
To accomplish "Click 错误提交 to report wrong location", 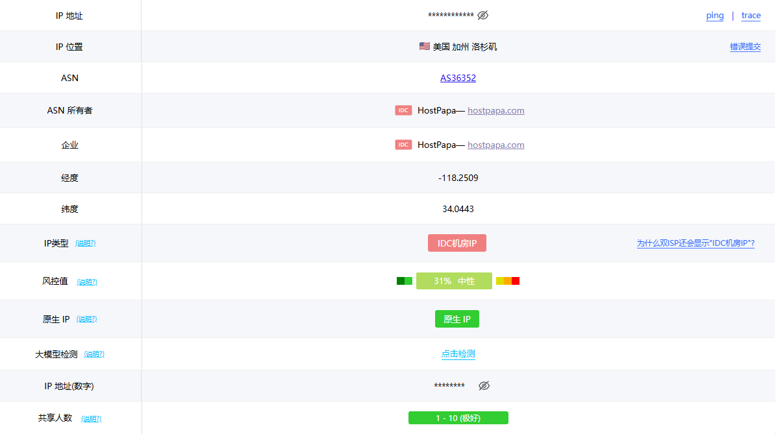I will [745, 47].
